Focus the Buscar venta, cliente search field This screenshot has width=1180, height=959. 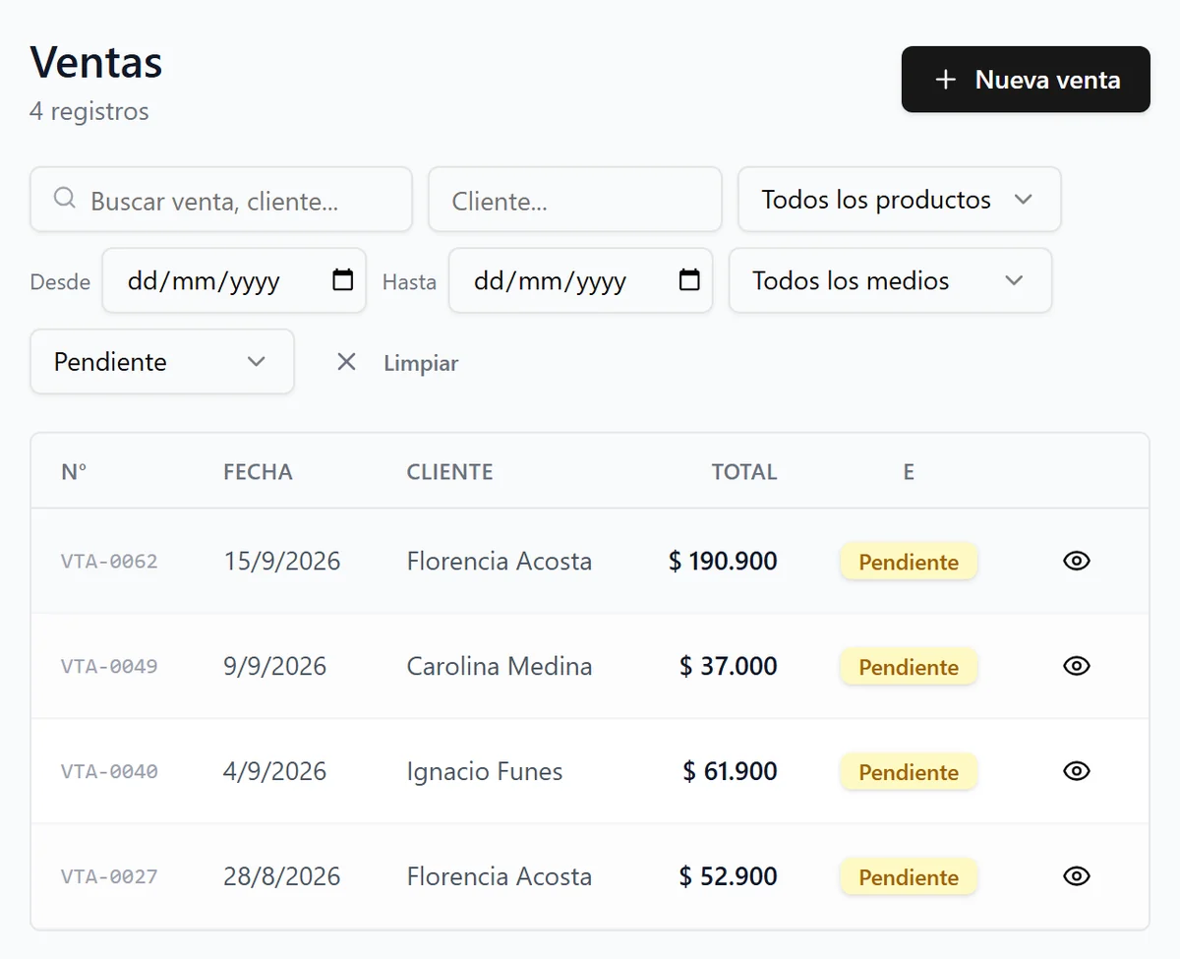(x=221, y=199)
